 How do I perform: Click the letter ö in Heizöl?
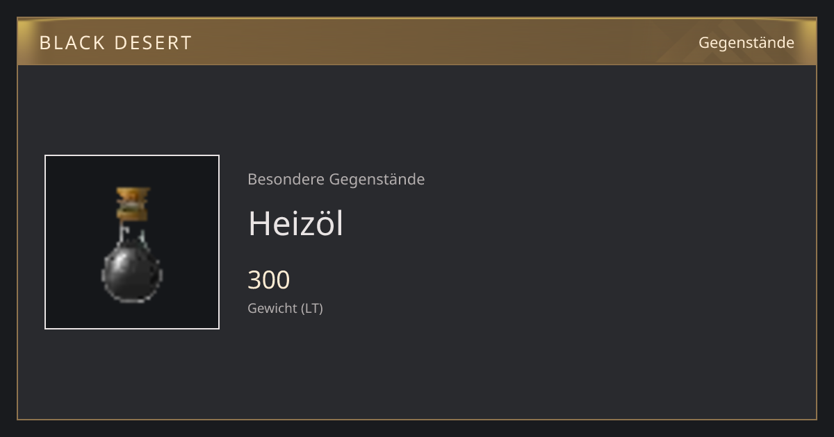[322, 225]
